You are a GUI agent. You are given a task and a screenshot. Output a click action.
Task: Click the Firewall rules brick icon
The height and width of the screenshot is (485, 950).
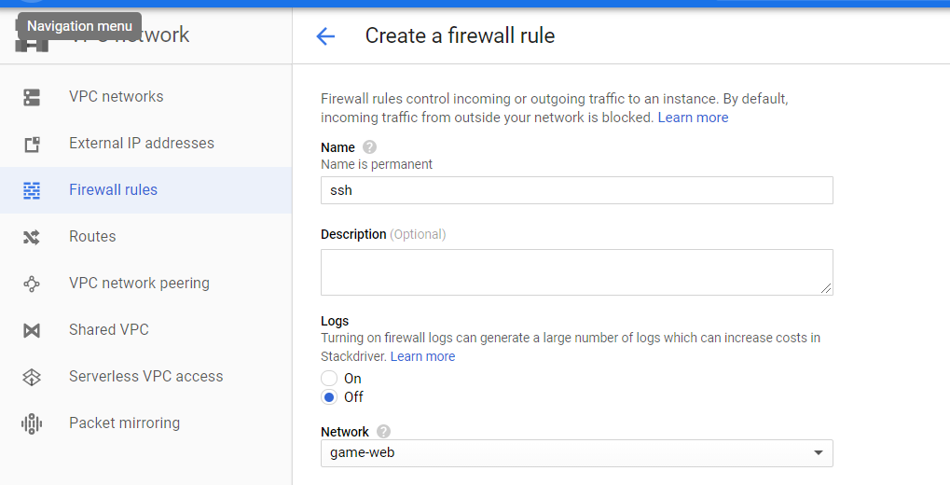[x=32, y=190]
